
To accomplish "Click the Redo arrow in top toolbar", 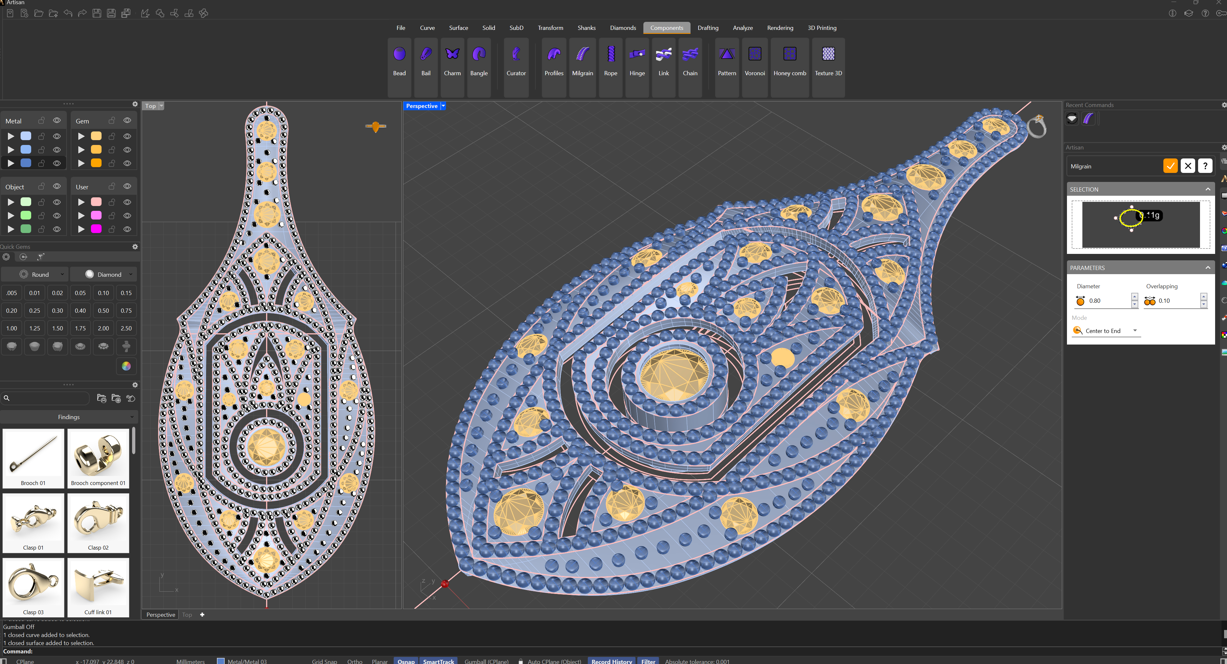I will [82, 13].
